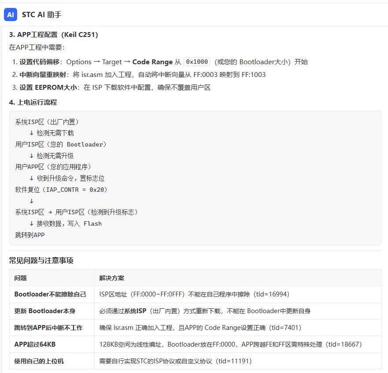Click the line 在APP工程中需要:
The height and width of the screenshot is (373, 388).
click(x=37, y=47)
